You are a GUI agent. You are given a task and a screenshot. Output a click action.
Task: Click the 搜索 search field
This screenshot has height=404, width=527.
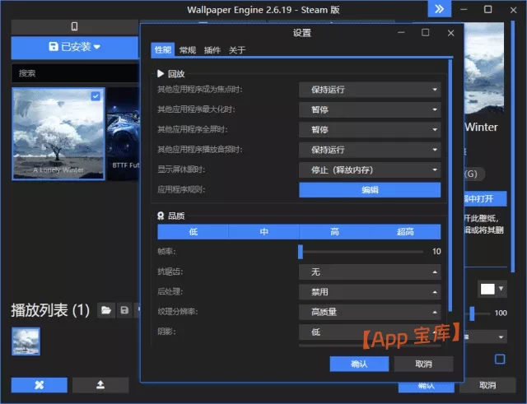point(75,73)
